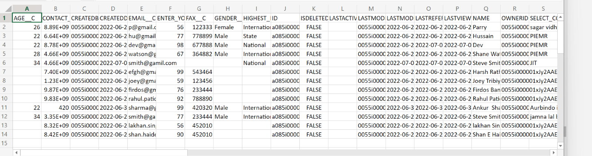Image resolution: width=592 pixels, height=156 pixels.
Task: Select the ISDELETED cell in row 1
Action: point(314,18)
